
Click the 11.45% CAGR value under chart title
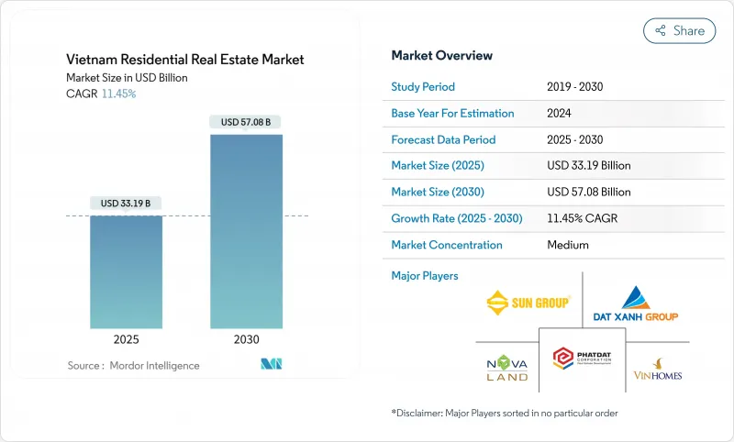point(117,94)
